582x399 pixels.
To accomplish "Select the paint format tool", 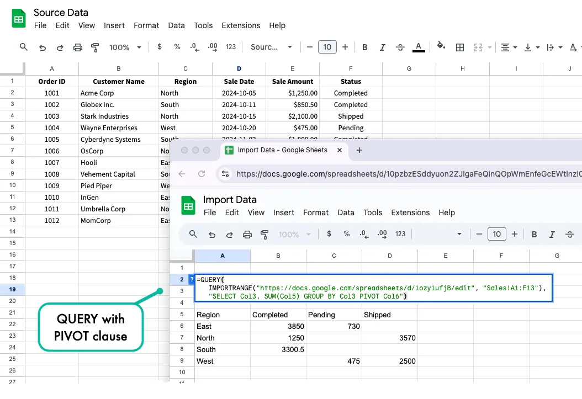I will click(95, 47).
